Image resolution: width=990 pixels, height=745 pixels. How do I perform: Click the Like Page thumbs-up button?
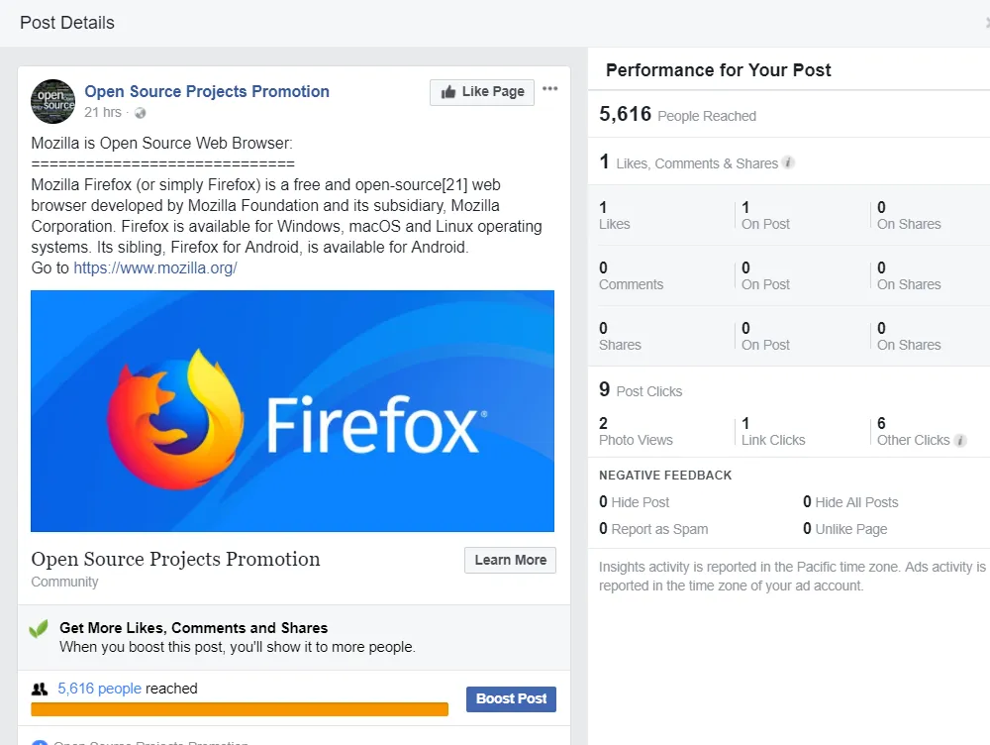(482, 92)
